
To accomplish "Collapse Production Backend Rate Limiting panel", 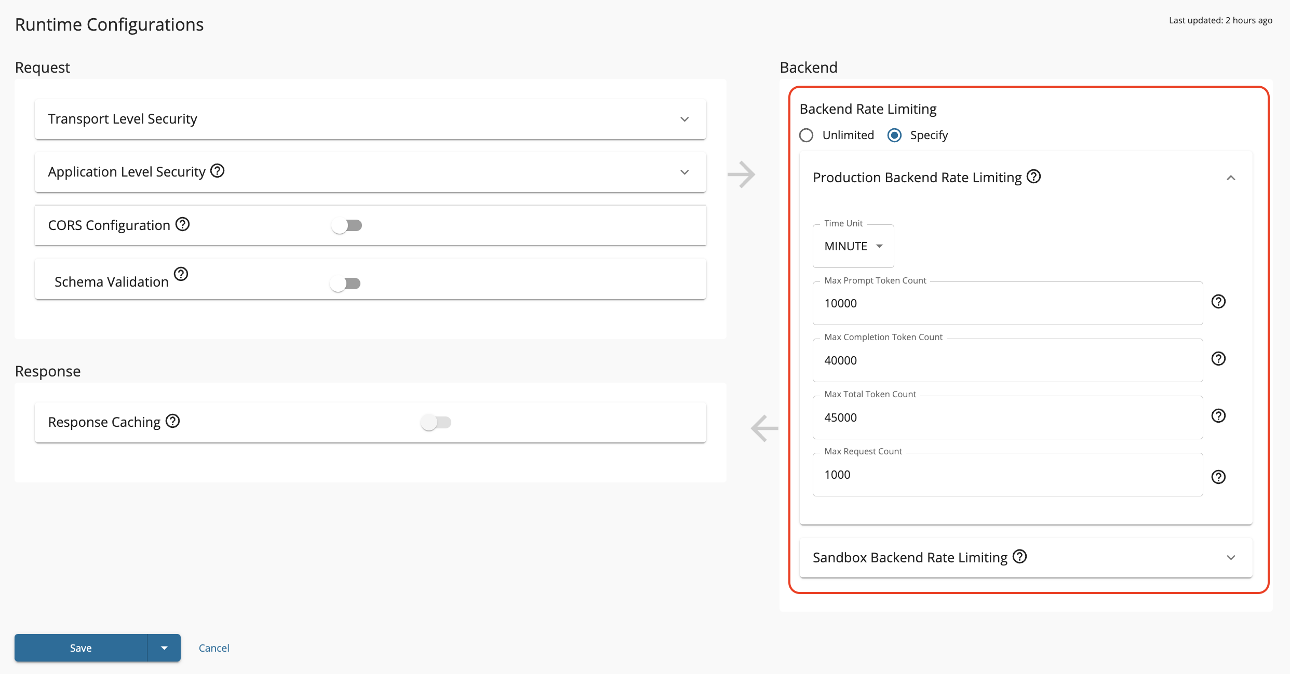I will point(1230,178).
